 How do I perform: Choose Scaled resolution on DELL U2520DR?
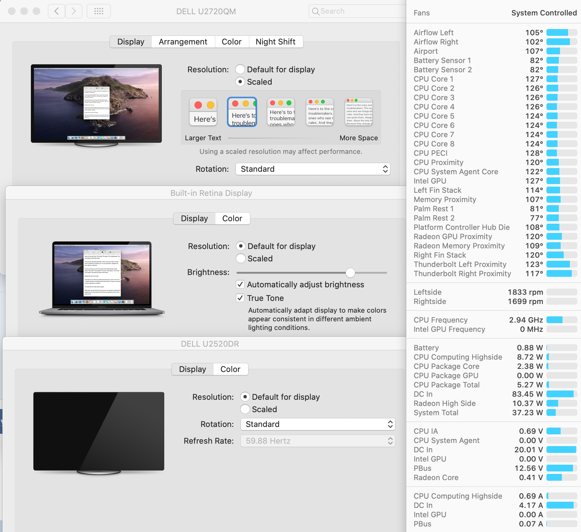[x=245, y=409]
